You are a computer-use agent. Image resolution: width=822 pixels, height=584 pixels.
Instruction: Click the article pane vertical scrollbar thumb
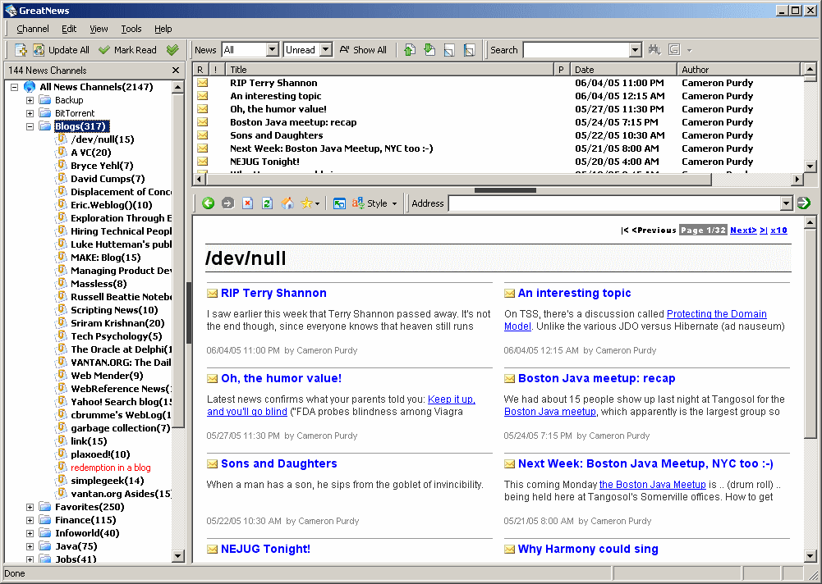click(810, 334)
